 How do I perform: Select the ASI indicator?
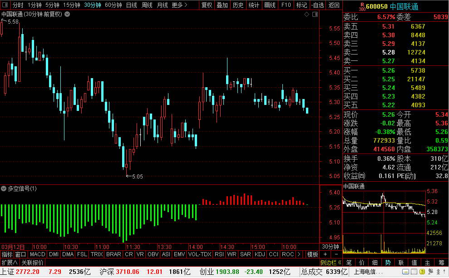click(166, 254)
